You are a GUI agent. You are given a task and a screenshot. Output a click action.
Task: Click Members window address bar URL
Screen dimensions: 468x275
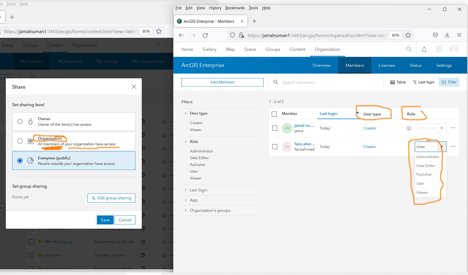pos(317,35)
